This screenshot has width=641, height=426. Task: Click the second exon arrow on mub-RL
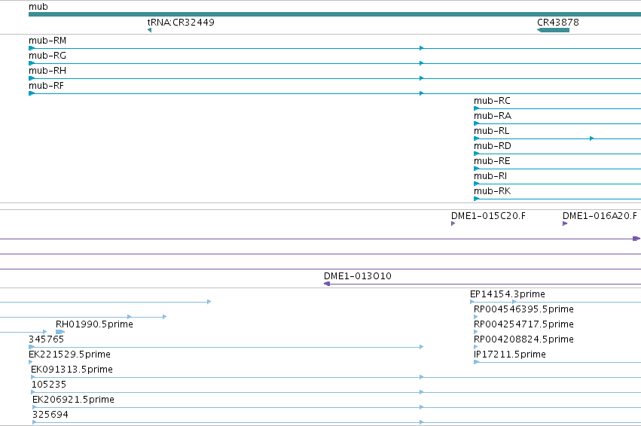(x=591, y=138)
